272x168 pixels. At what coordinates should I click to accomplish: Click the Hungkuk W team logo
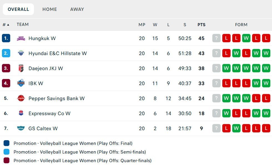click(x=21, y=38)
